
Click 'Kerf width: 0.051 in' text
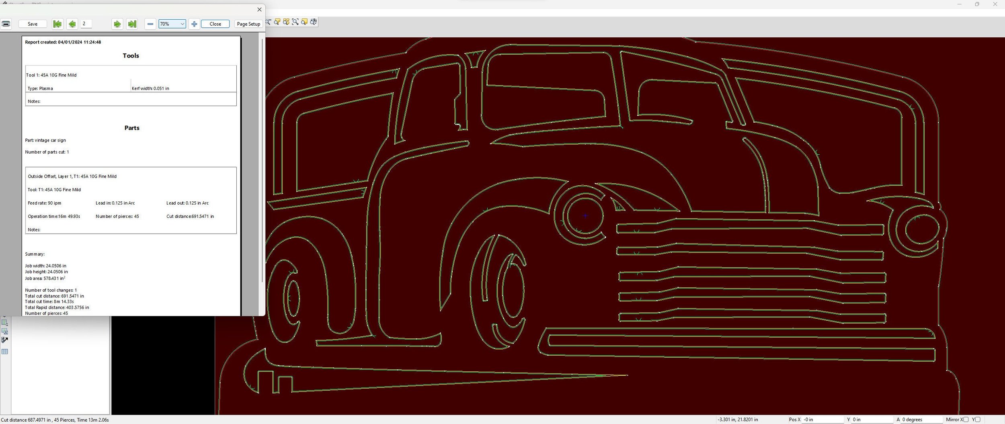pos(150,88)
